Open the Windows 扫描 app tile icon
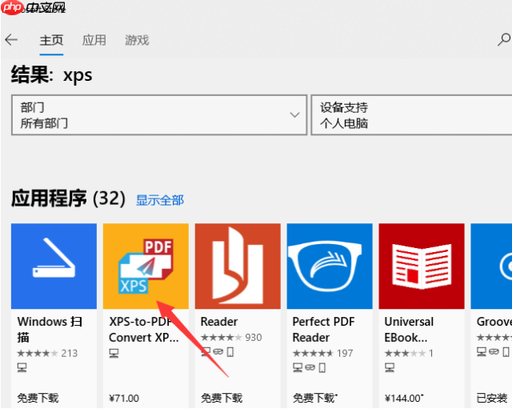The image size is (512, 409). tap(54, 267)
